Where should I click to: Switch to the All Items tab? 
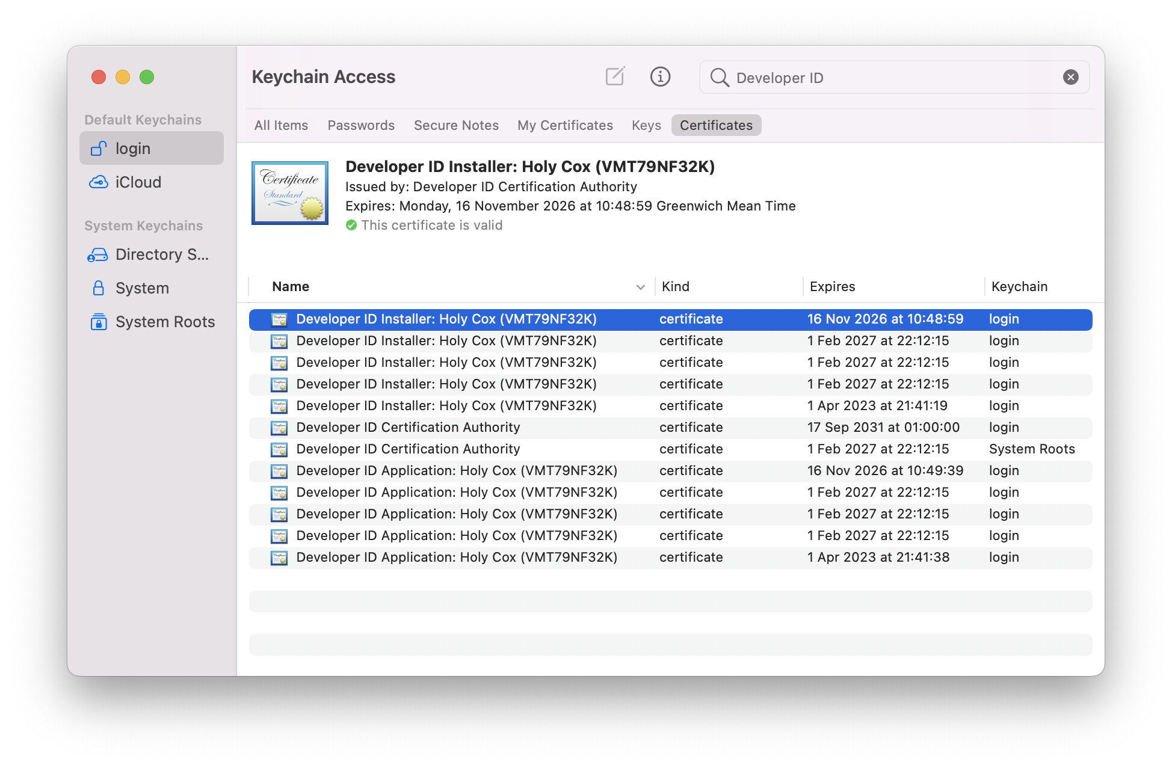(281, 125)
